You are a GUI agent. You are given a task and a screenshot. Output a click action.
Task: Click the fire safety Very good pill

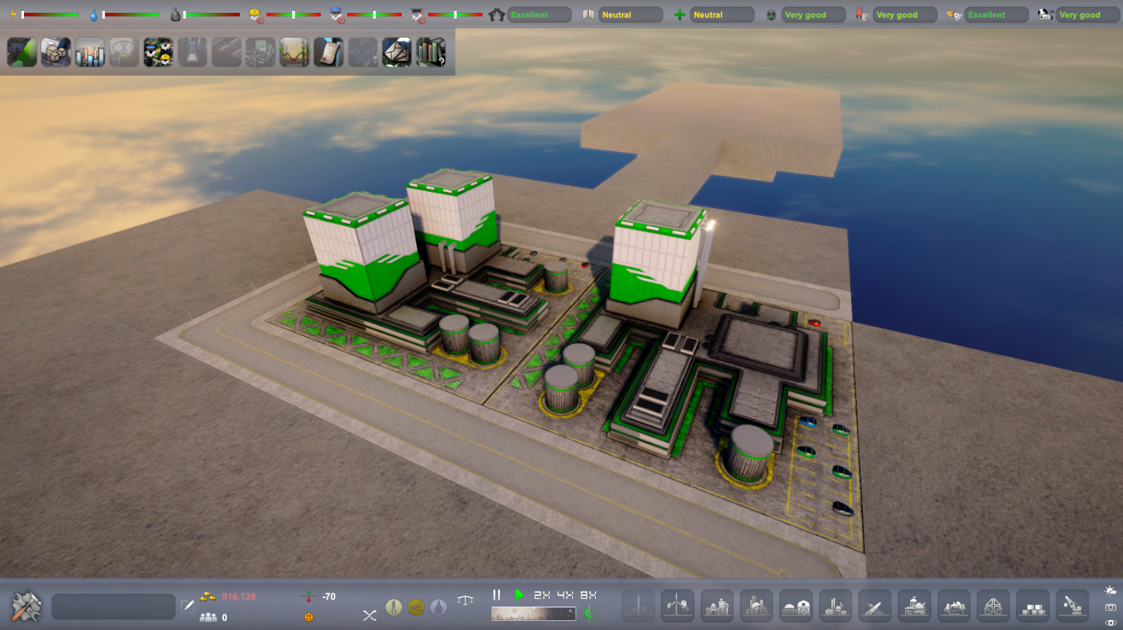tap(905, 15)
